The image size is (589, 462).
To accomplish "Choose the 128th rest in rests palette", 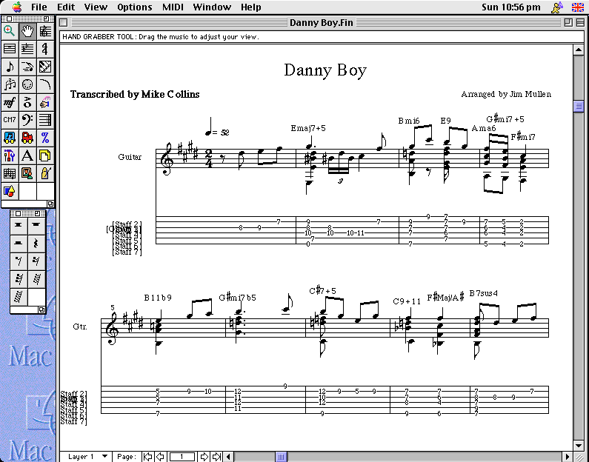I will (x=19, y=296).
